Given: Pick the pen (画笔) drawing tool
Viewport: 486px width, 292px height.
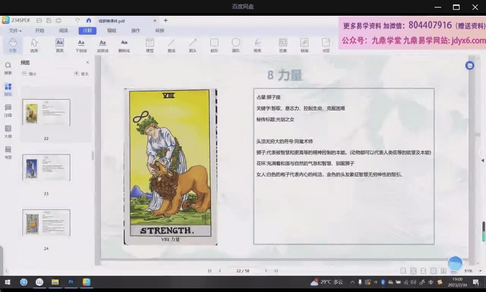Looking at the screenshot, I should 257,45.
